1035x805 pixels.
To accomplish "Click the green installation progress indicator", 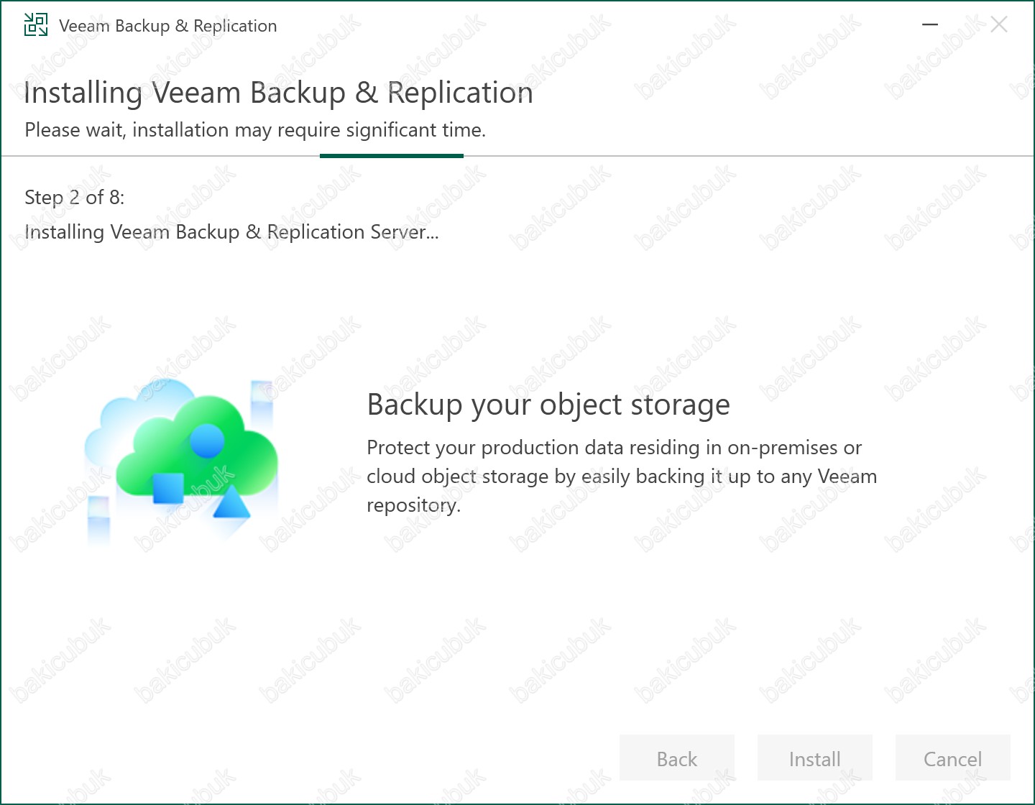I will click(392, 155).
